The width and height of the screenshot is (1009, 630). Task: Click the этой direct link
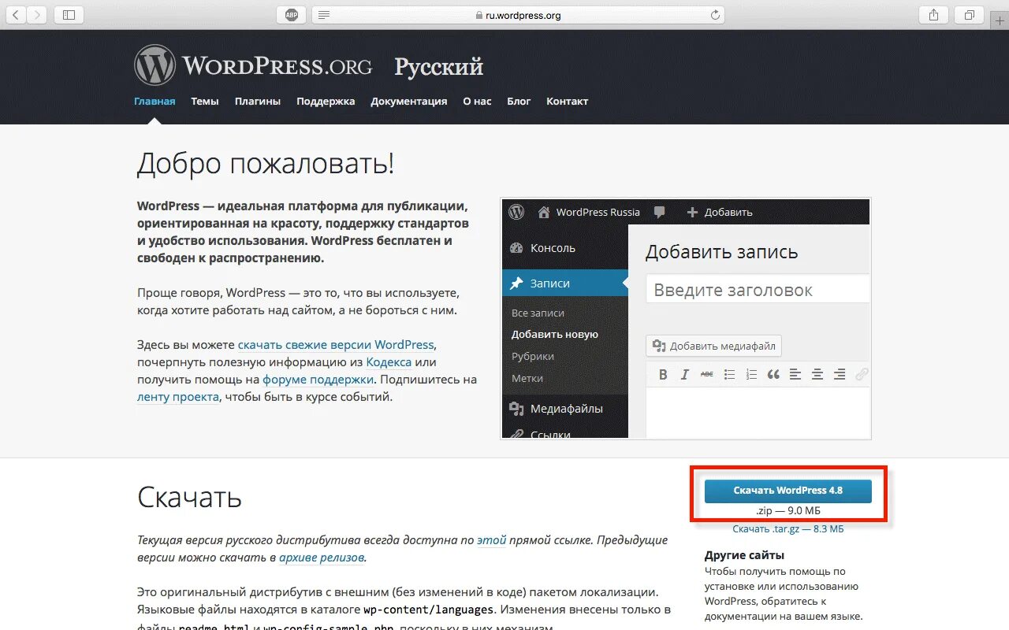491,540
